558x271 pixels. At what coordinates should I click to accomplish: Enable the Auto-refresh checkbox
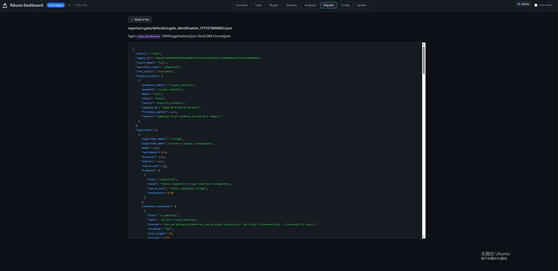(x=536, y=5)
